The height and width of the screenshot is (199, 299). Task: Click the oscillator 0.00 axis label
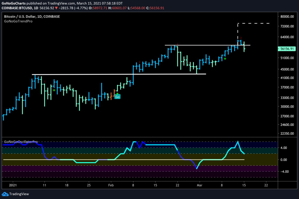tap(284, 160)
